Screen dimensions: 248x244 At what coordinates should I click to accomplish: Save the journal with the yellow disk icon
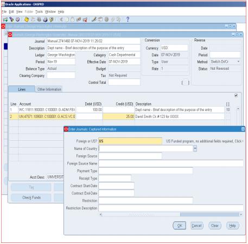point(27,19)
